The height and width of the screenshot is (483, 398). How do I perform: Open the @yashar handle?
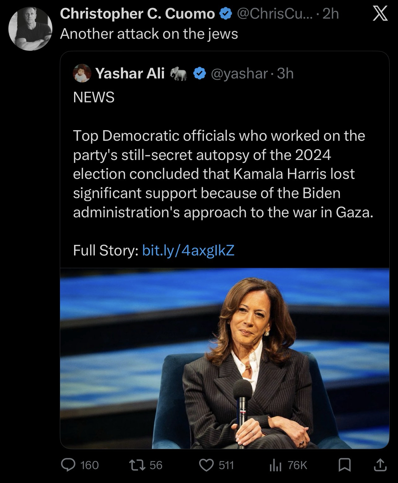point(239,74)
